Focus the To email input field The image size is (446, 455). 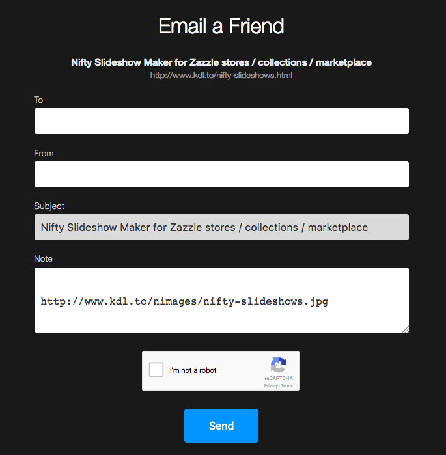click(x=221, y=121)
